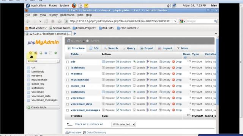Viewport: 243px width, 136px height.
Task: Open the blue help documentation icon
Action: tap(46, 53)
